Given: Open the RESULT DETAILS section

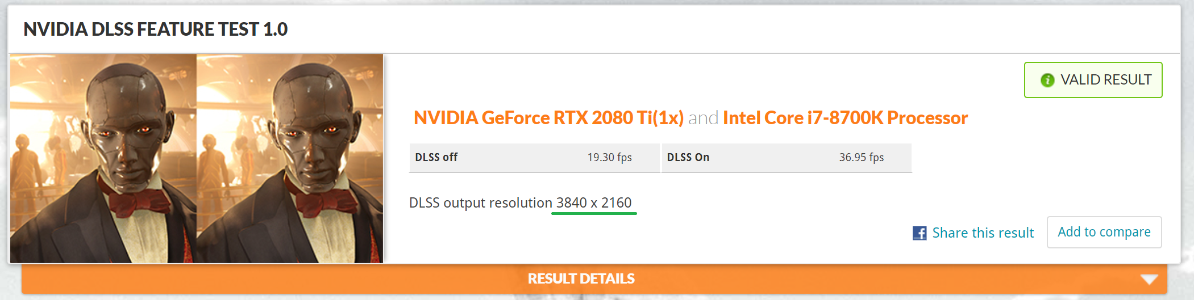Looking at the screenshot, I should pos(581,279).
